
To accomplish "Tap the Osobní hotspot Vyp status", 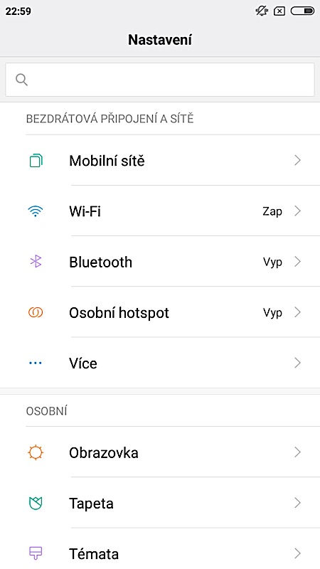I will click(273, 313).
